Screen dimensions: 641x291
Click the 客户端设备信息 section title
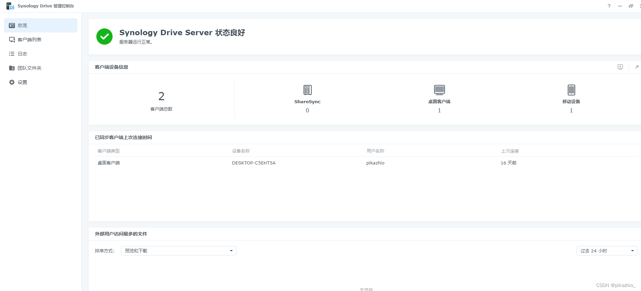(112, 67)
